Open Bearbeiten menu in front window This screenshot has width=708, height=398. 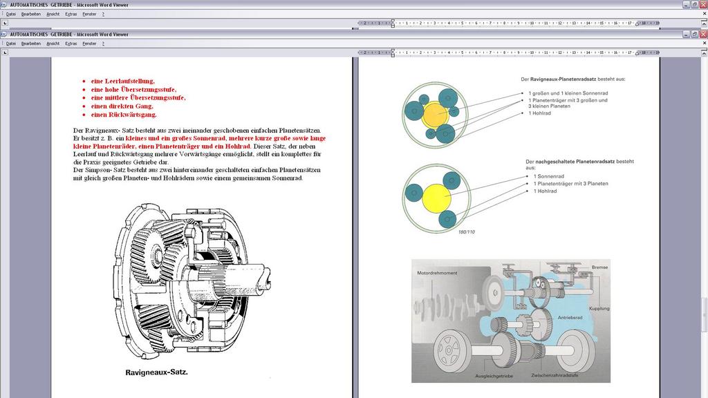click(x=30, y=44)
